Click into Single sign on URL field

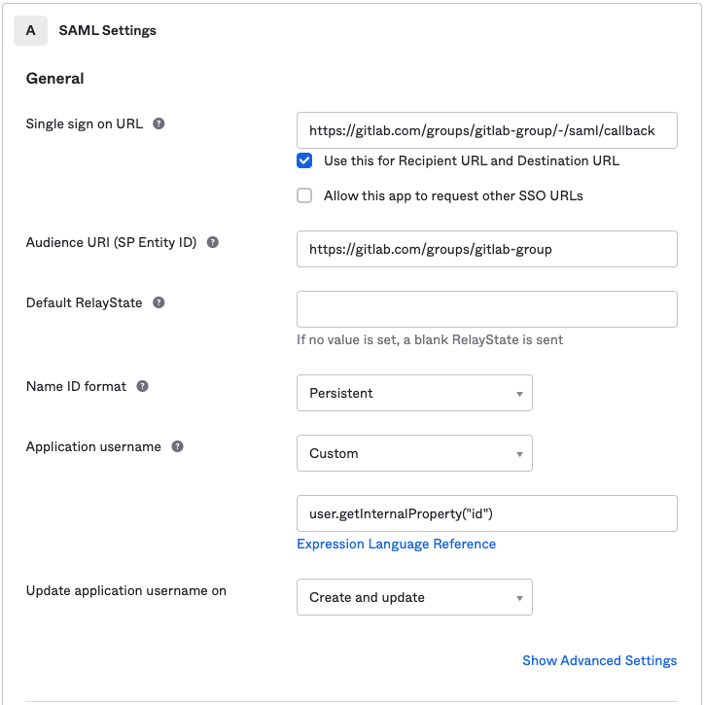pyautogui.click(x=486, y=130)
